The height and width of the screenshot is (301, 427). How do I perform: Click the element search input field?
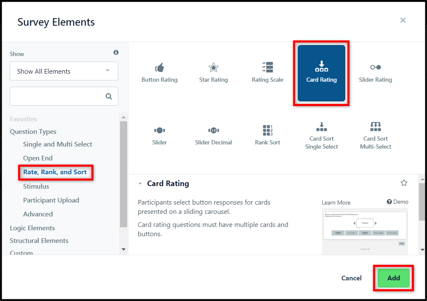point(64,96)
